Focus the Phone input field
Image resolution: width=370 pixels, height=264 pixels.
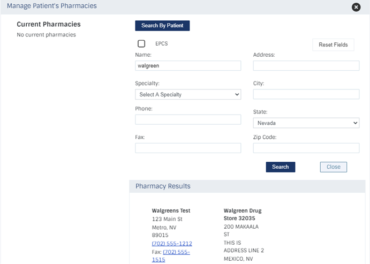(x=188, y=119)
